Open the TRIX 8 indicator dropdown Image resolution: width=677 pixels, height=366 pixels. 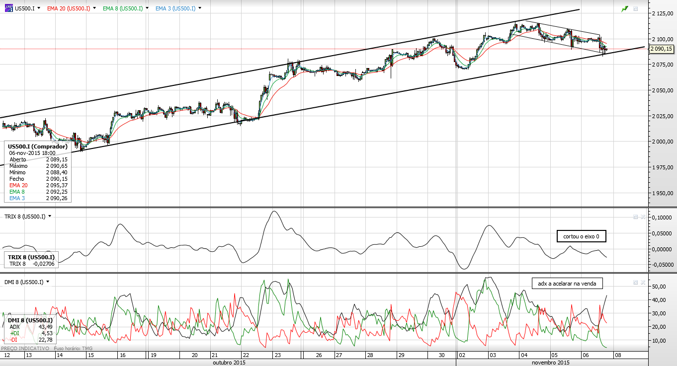point(50,217)
